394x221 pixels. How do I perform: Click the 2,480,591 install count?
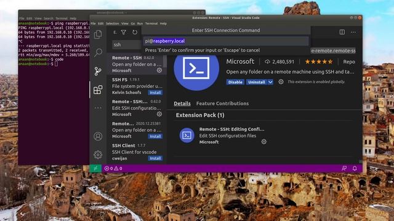[x=279, y=61]
